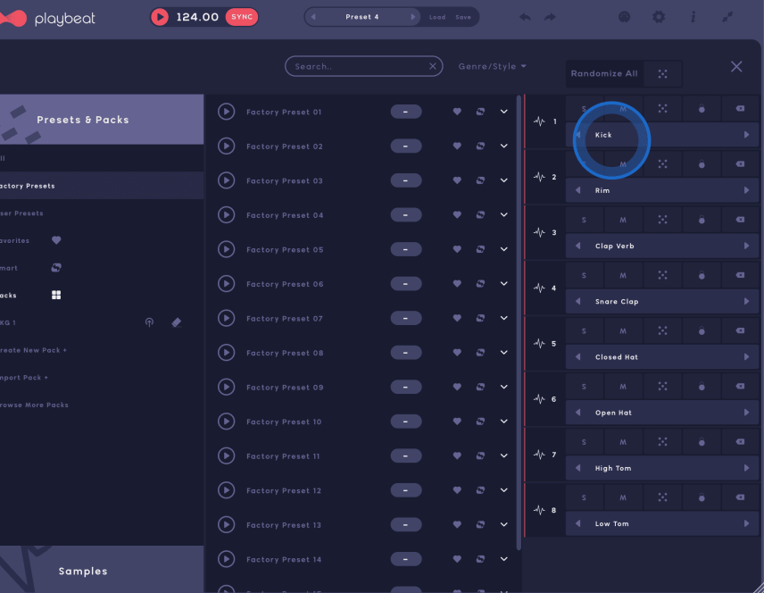Click the info icon near the top right

[x=693, y=16]
